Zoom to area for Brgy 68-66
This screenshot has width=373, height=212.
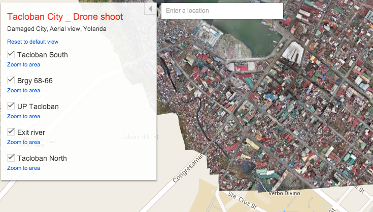23,90
